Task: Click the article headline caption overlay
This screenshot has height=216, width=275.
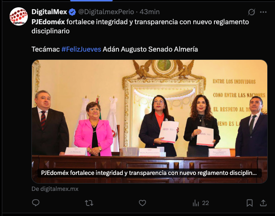Action: (x=149, y=173)
